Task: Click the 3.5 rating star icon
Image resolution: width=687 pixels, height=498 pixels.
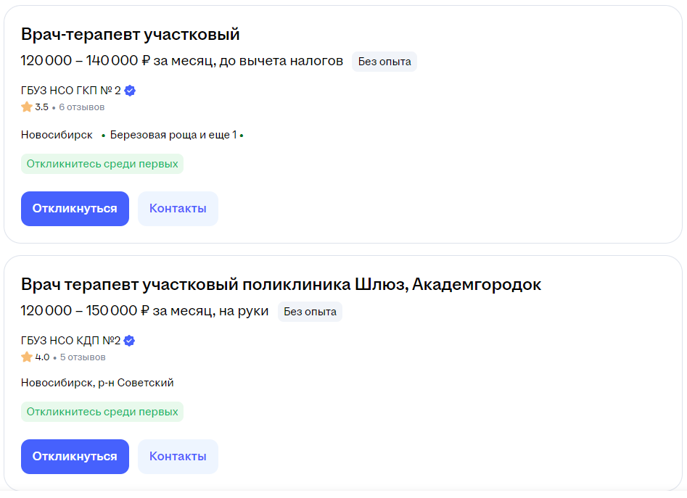Action: [x=27, y=107]
